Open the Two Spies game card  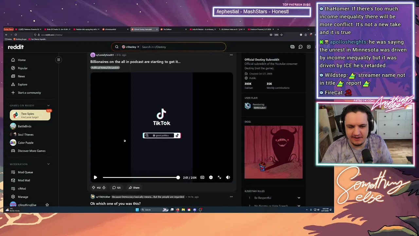point(30,115)
